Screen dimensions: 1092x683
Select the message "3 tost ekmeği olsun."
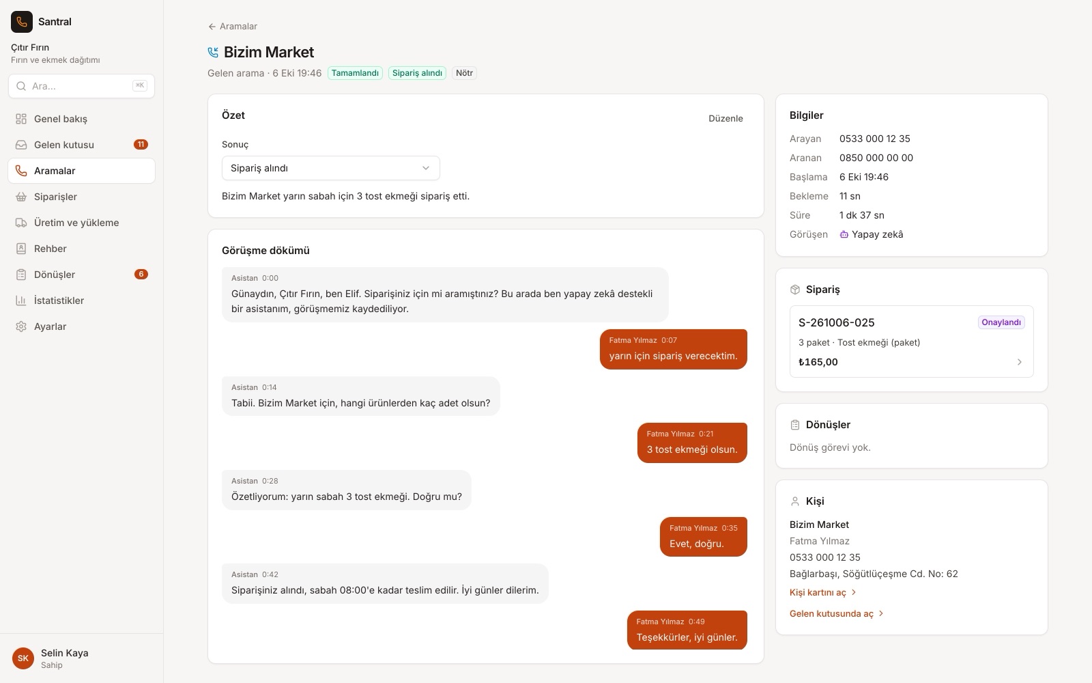tap(692, 443)
